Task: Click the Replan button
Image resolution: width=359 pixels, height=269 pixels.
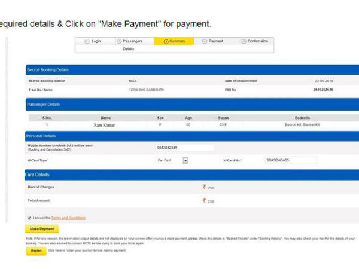Action: coord(36,251)
